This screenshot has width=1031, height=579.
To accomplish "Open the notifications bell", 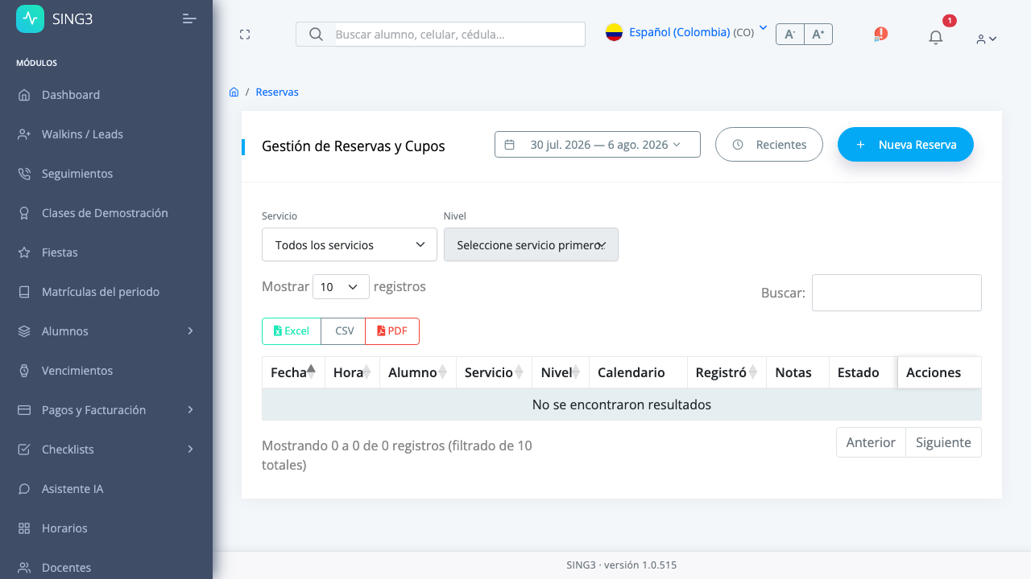I will pyautogui.click(x=935, y=37).
